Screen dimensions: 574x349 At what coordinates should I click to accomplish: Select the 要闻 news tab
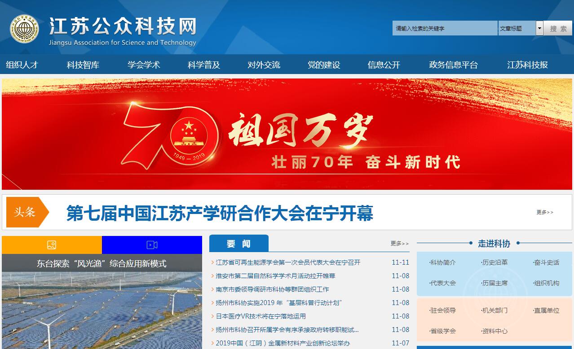click(x=238, y=244)
